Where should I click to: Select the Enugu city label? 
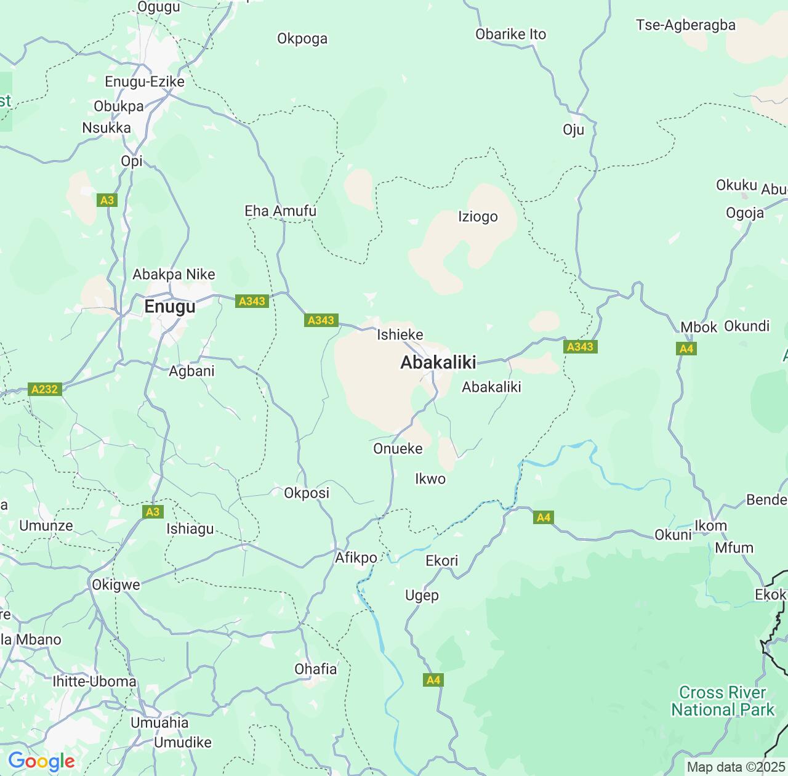[170, 307]
